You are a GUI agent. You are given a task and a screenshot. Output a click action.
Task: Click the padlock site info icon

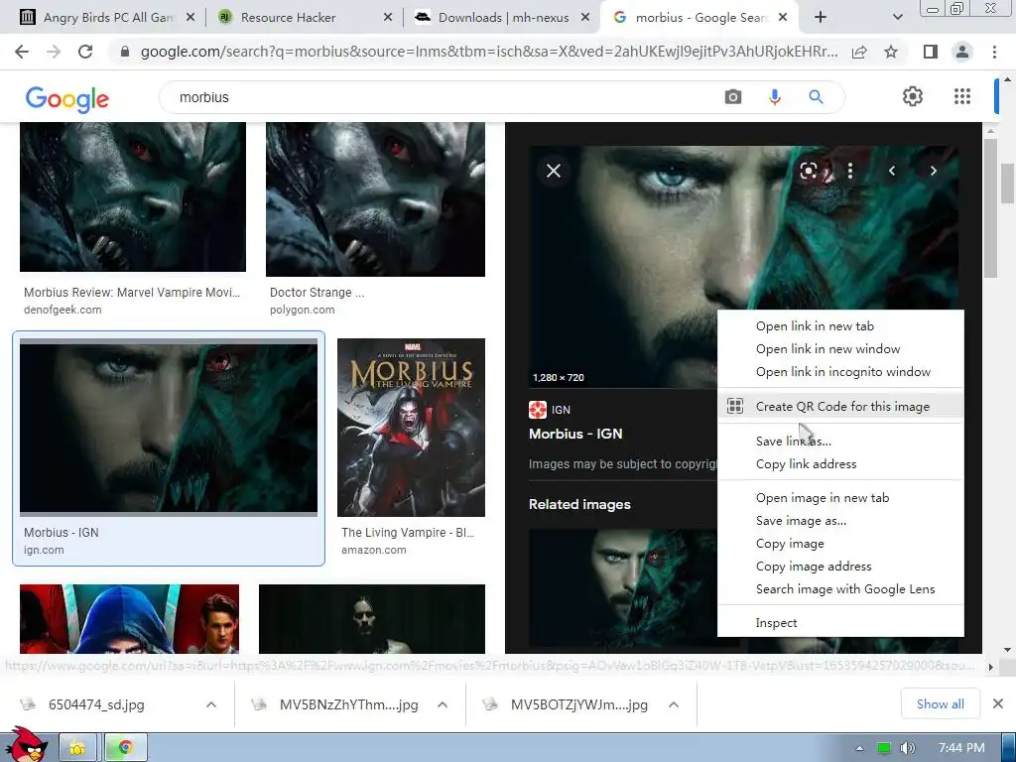125,52
